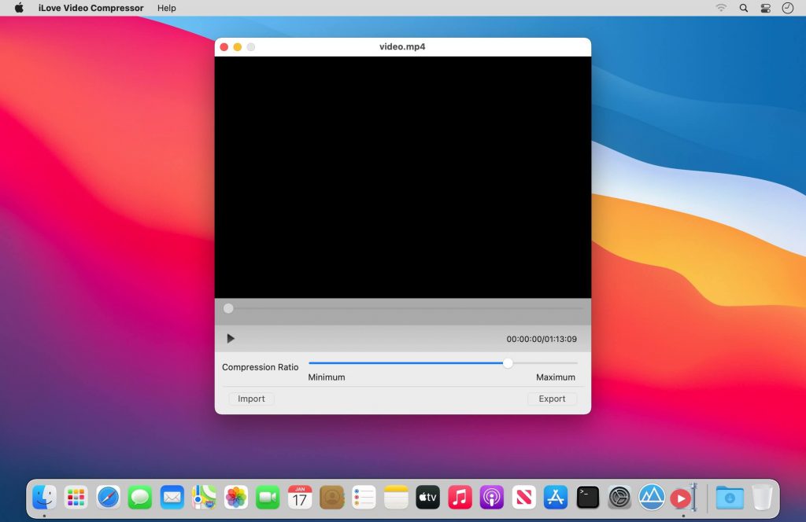Open Spotlight search from the menu bar
Viewport: 806px width, 522px height.
[x=743, y=8]
